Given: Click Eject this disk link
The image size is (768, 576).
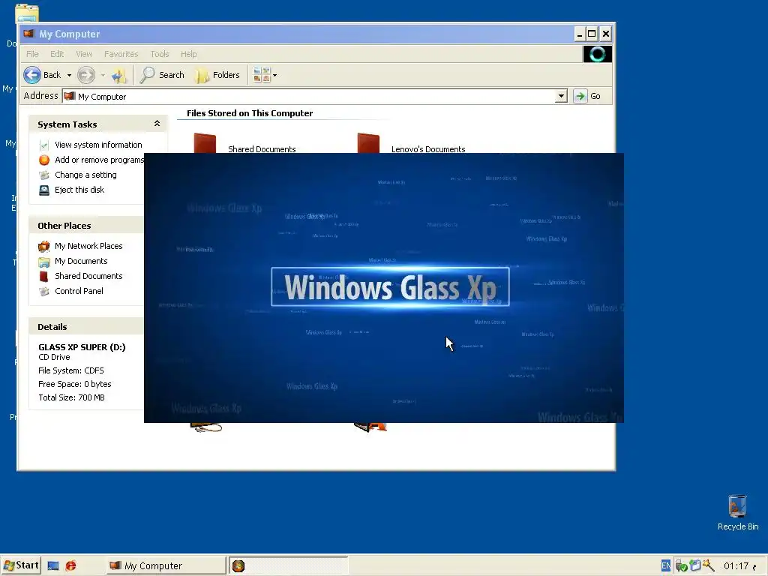Looking at the screenshot, I should click(79, 190).
